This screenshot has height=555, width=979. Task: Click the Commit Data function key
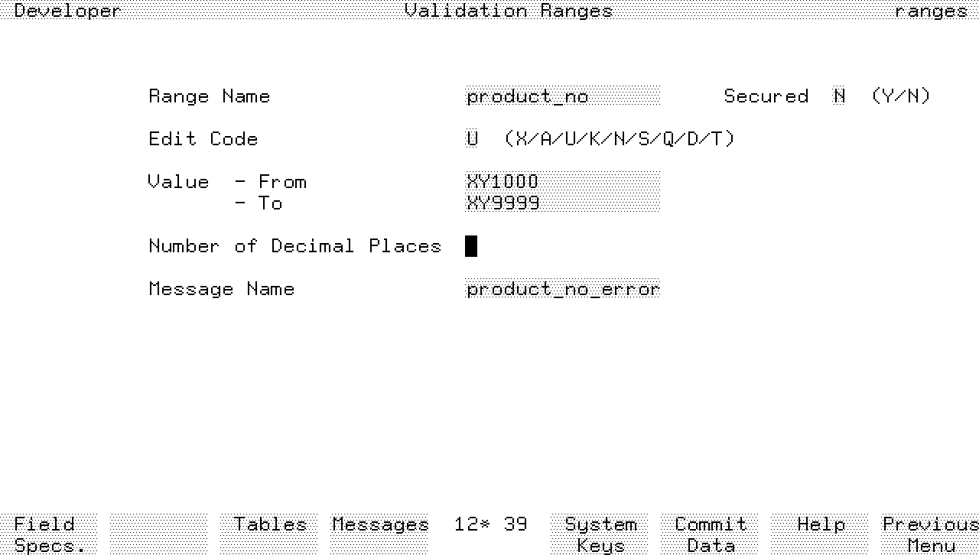(710, 534)
